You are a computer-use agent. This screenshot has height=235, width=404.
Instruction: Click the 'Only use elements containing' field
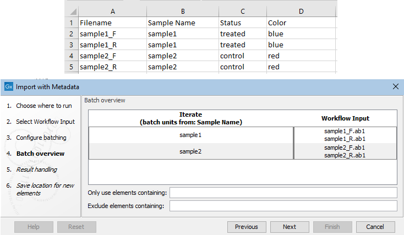pyautogui.click(x=283, y=192)
